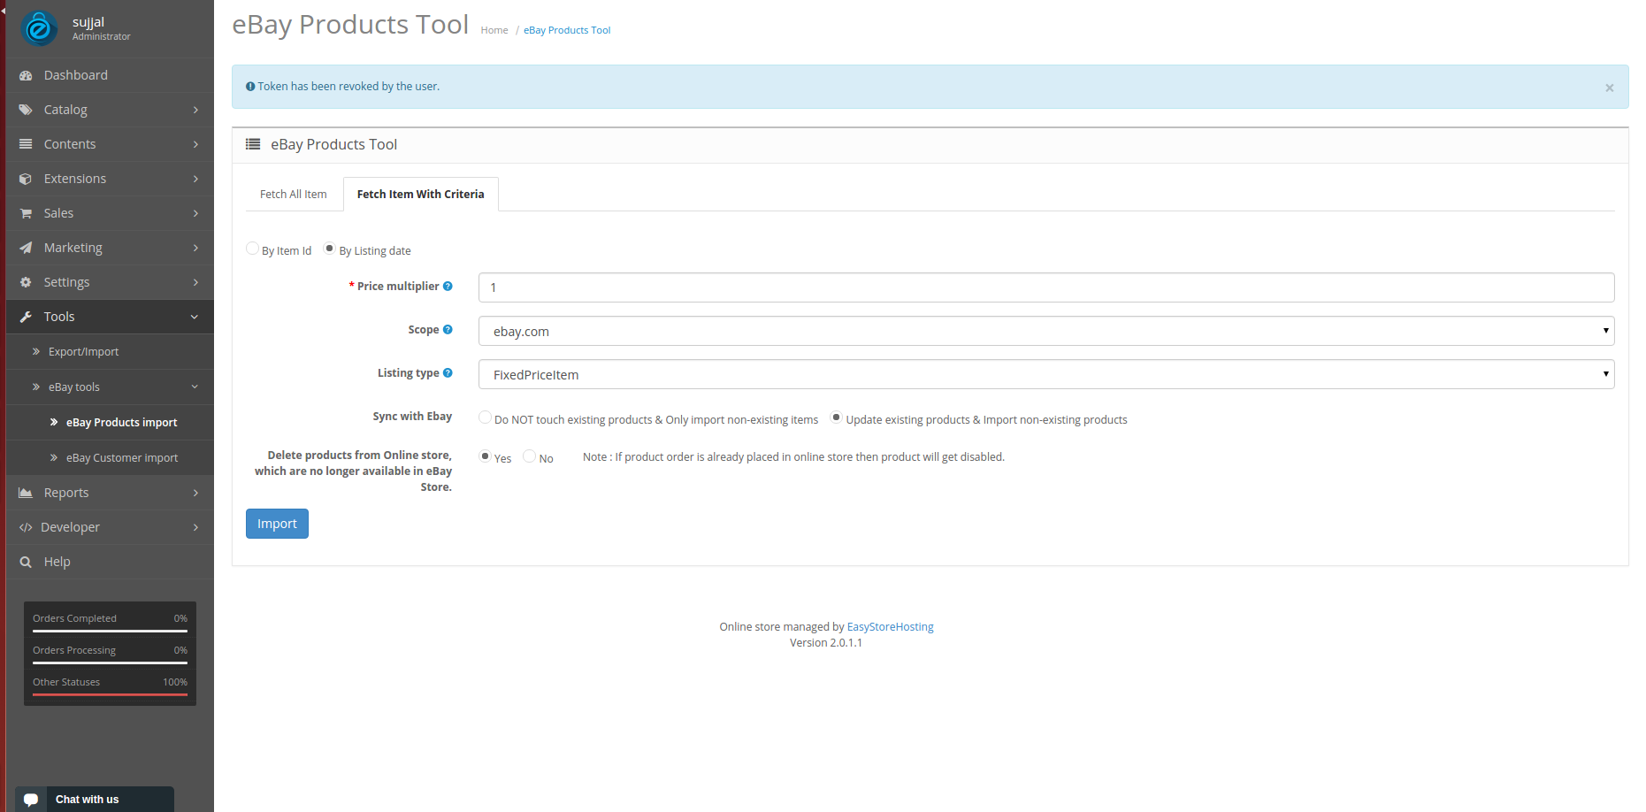Screen dimensions: 1646x812
Task: Click the Other Statuses progress bar
Action: [x=110, y=694]
